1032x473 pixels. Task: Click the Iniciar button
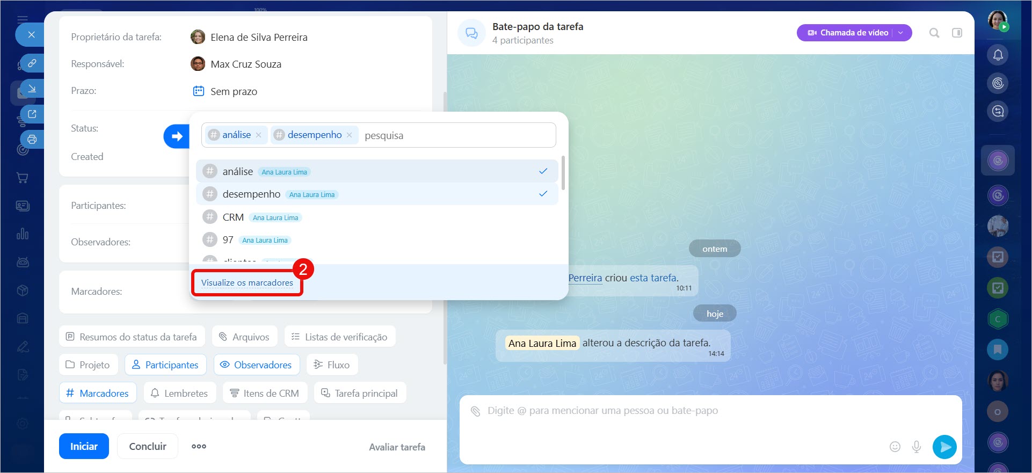tap(84, 446)
